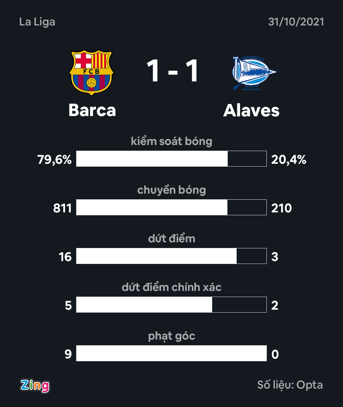Click the 'dứt điểm chính xác' heading
343x407 pixels.
[171, 287]
